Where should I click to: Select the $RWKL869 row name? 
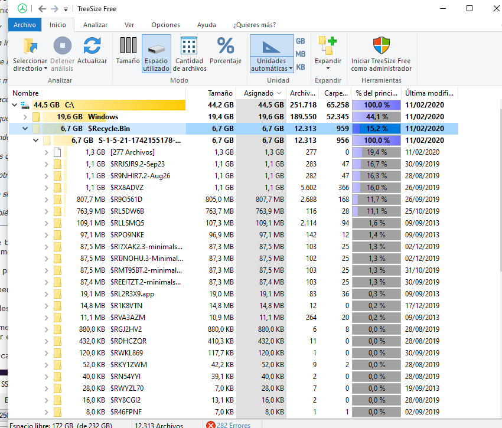pyautogui.click(x=126, y=353)
